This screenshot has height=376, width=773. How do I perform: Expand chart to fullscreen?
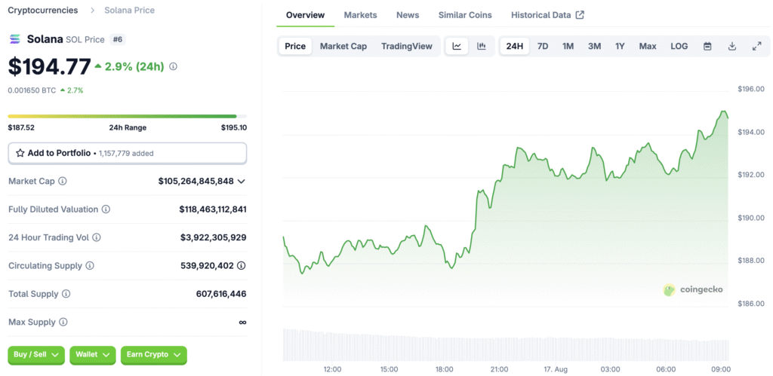click(x=756, y=46)
